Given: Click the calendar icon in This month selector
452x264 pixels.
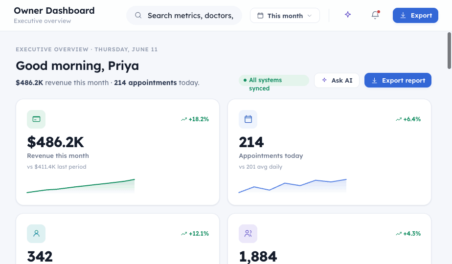Looking at the screenshot, I should pos(260,16).
